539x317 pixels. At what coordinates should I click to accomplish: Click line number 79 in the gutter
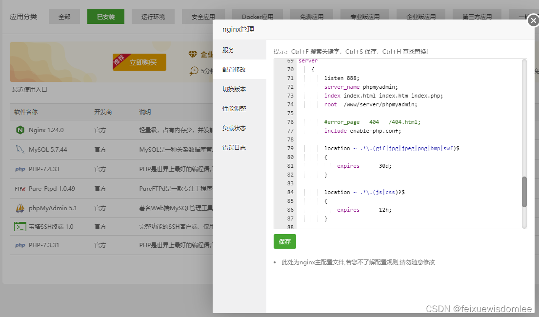pos(290,148)
